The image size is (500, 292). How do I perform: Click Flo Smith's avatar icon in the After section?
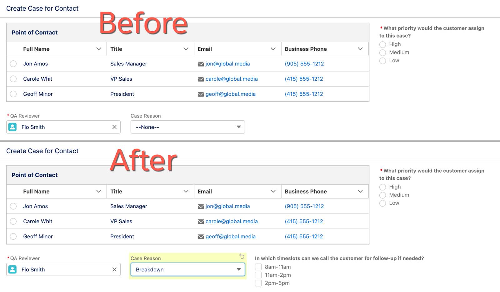[x=12, y=269]
